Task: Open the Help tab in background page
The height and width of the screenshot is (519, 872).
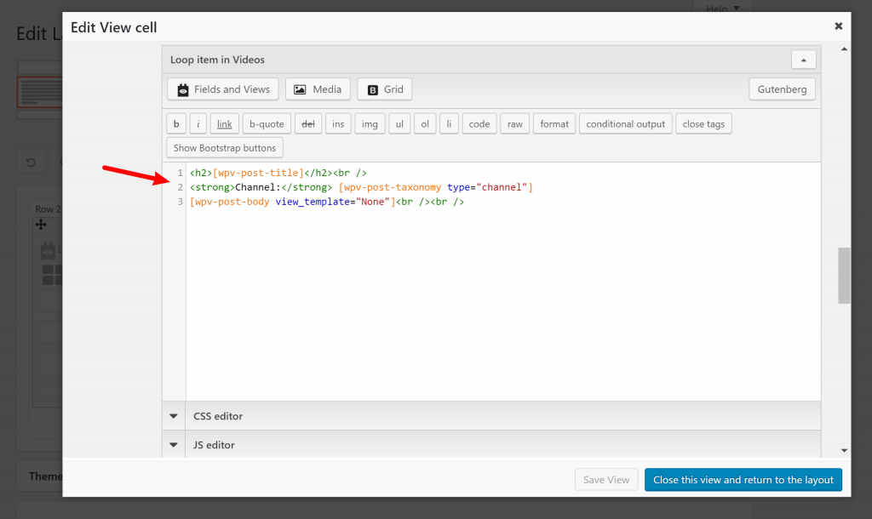Action: point(722,8)
